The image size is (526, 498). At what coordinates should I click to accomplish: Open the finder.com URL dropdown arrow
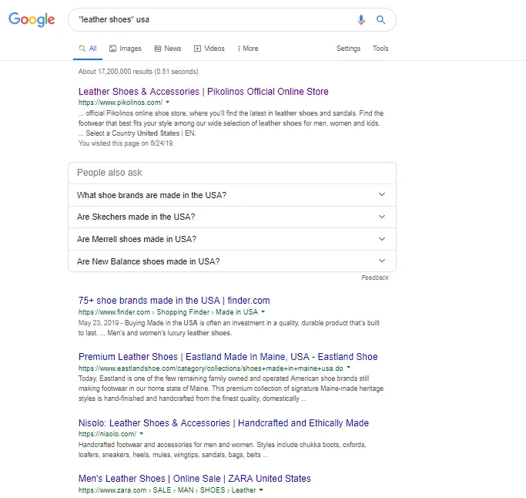coord(263,311)
